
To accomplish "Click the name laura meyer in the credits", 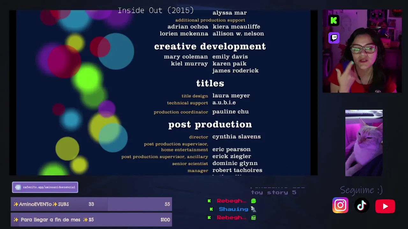I will click(x=231, y=96).
